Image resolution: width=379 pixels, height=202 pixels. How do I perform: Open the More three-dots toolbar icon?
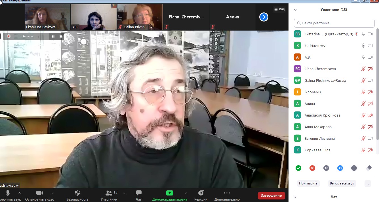(x=227, y=193)
